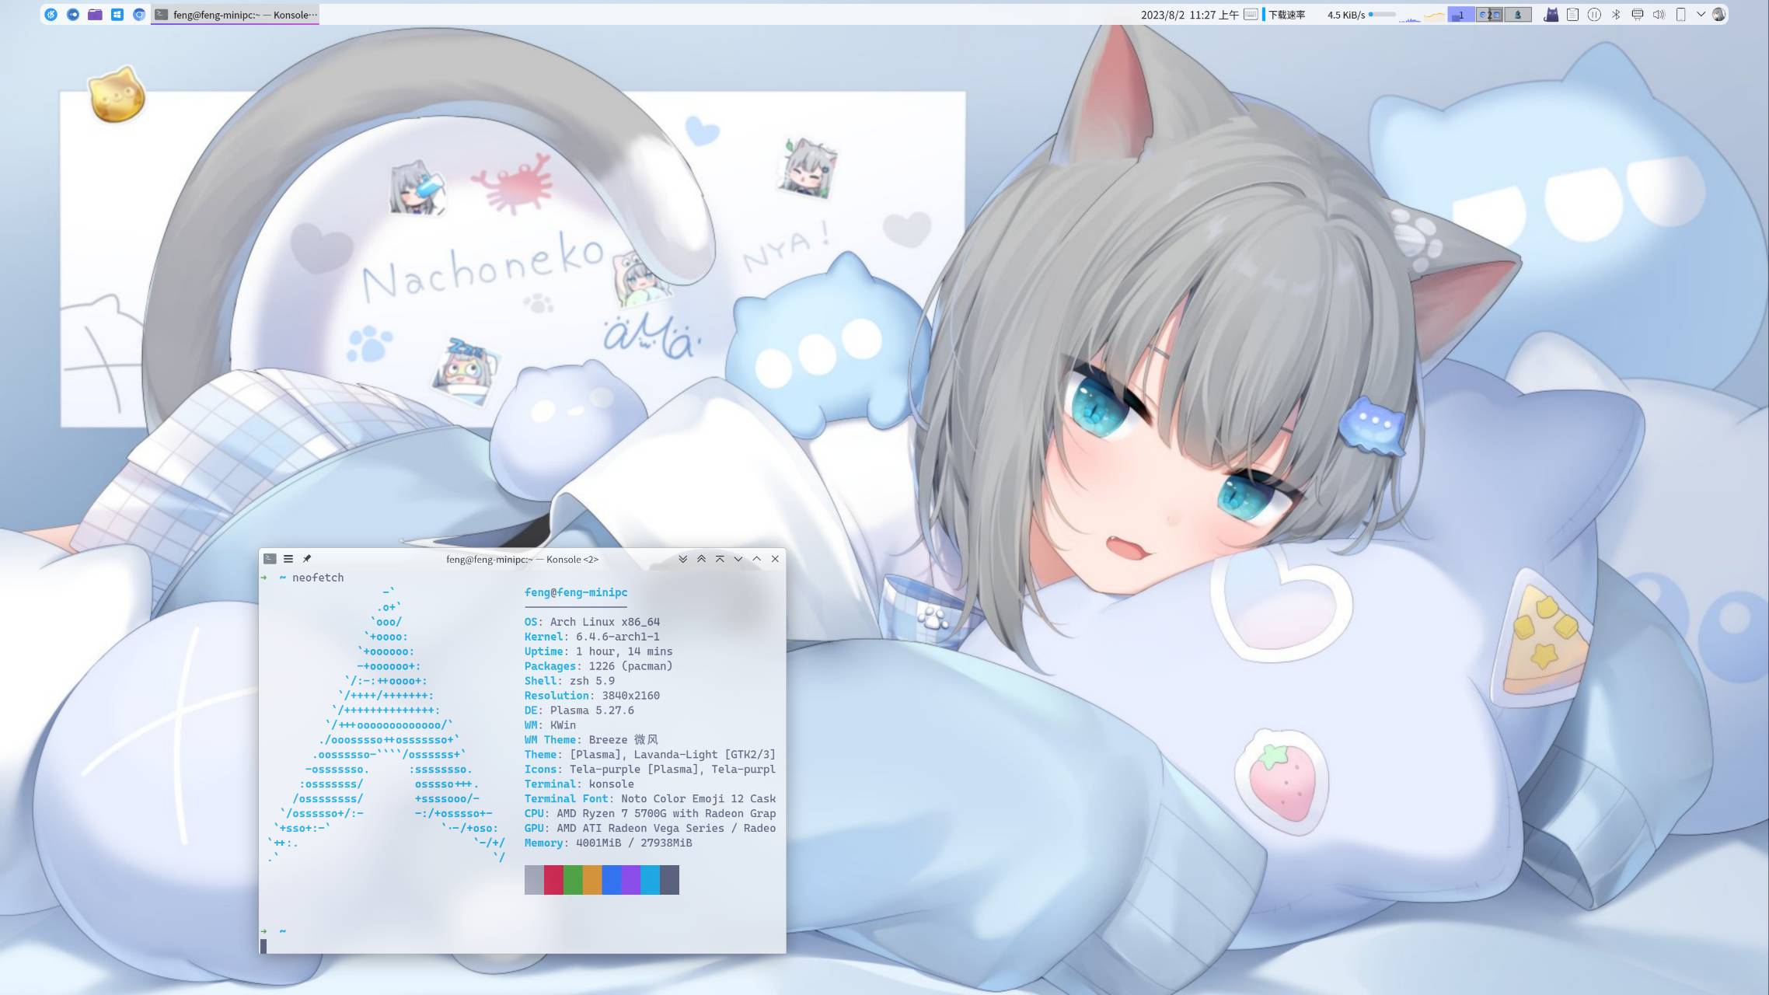Click the green color block in neofetch palette
1769x995 pixels.
[x=573, y=880]
